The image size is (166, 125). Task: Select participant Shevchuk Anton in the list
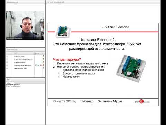19,56
